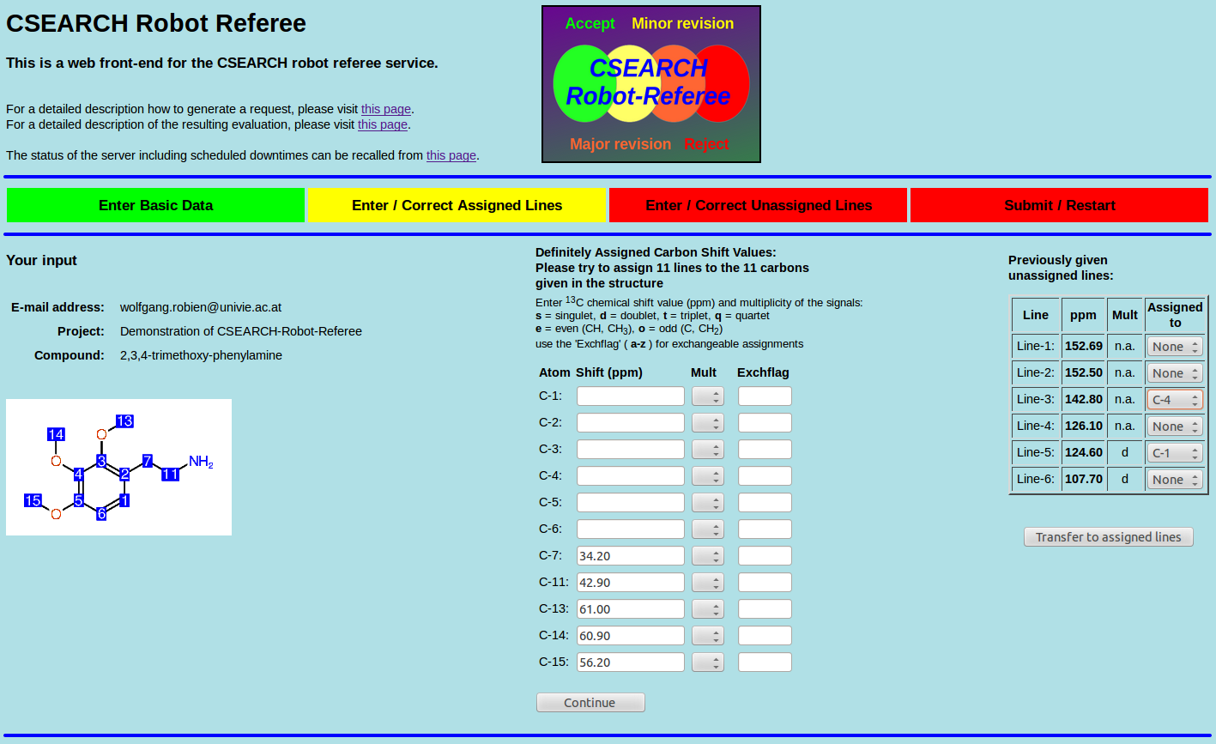
Task: Click Transfer to assigned lines button
Action: coord(1108,537)
